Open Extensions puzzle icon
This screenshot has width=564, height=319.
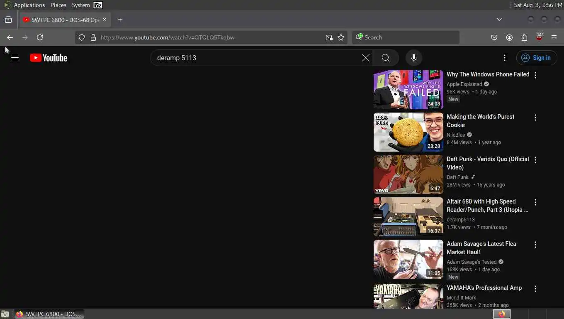(524, 37)
